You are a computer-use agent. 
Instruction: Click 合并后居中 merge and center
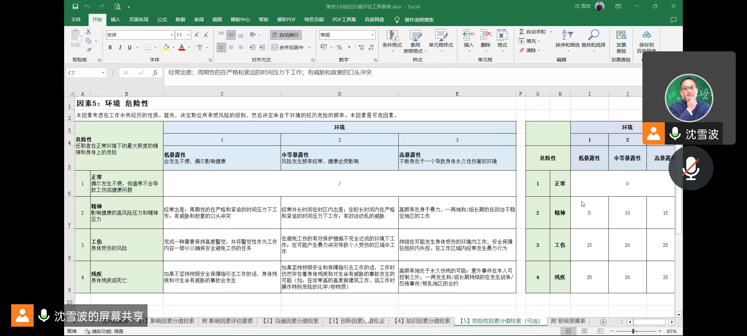288,47
